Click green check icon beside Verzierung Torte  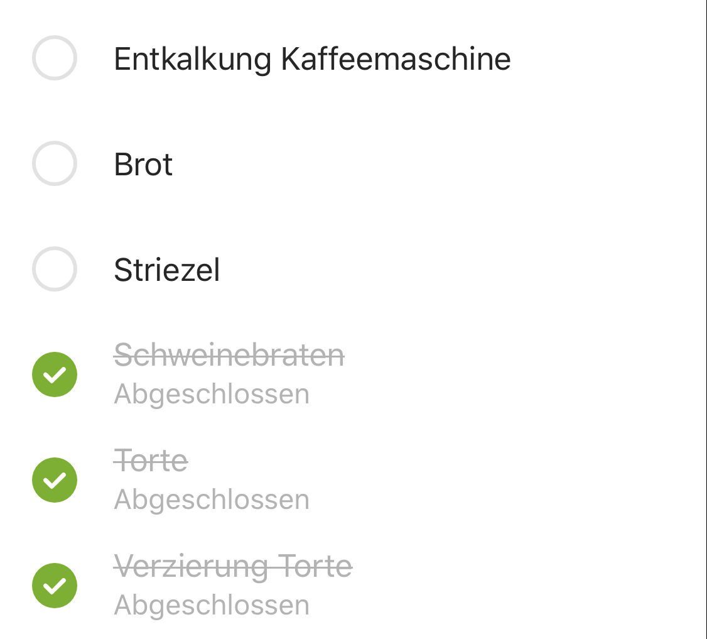(55, 586)
